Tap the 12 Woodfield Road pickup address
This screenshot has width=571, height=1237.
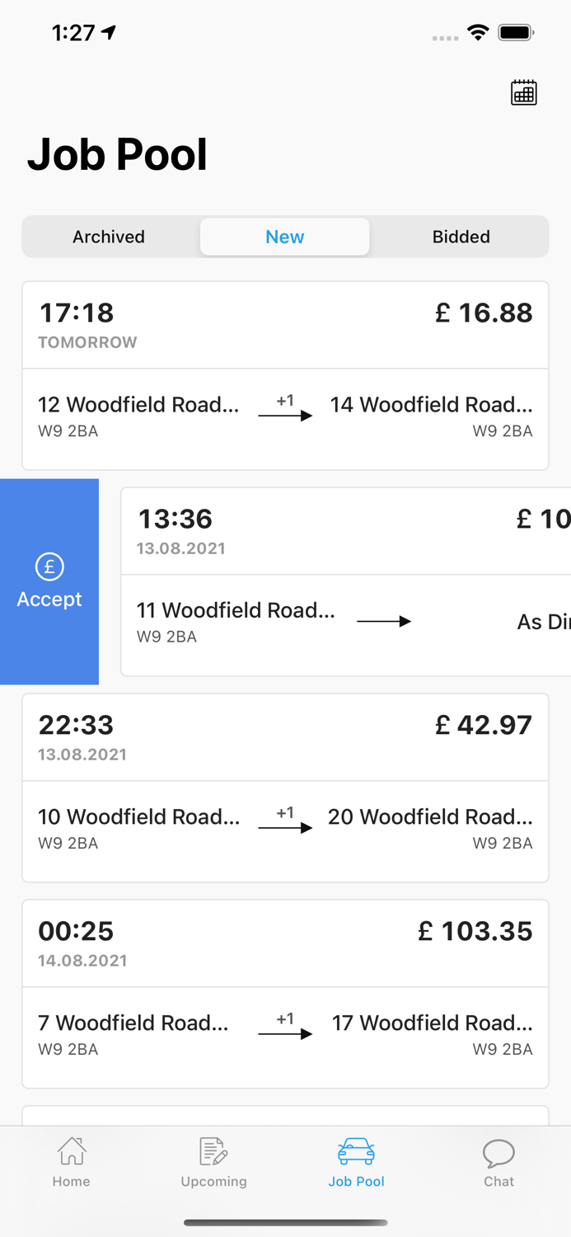click(138, 405)
